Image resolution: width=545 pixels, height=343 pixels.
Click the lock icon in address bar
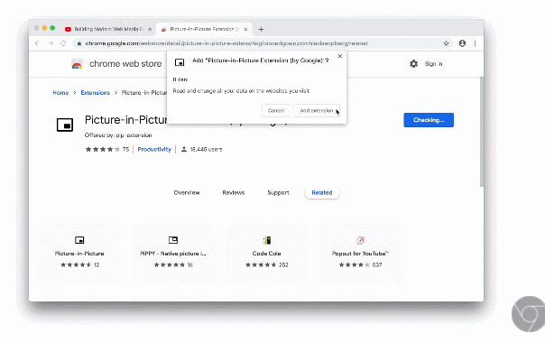pyautogui.click(x=79, y=43)
